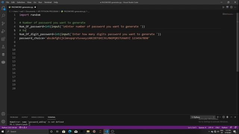Select the PASSWORD generator.py editor tab

(x=22, y=7)
